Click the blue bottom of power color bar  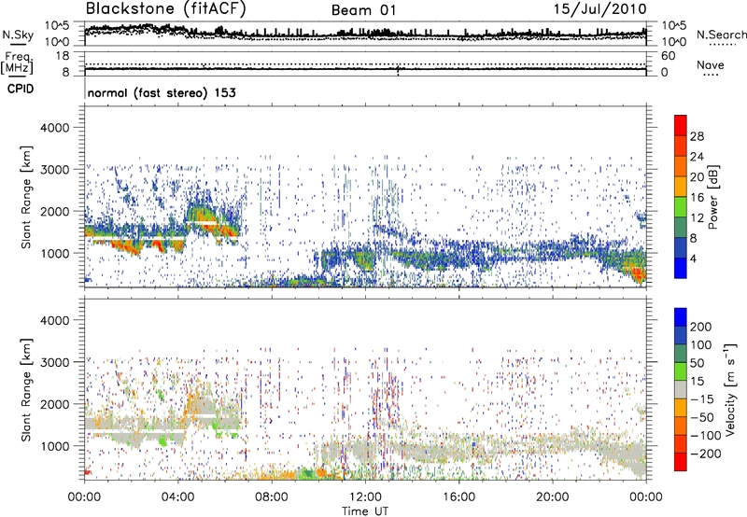pyautogui.click(x=681, y=268)
